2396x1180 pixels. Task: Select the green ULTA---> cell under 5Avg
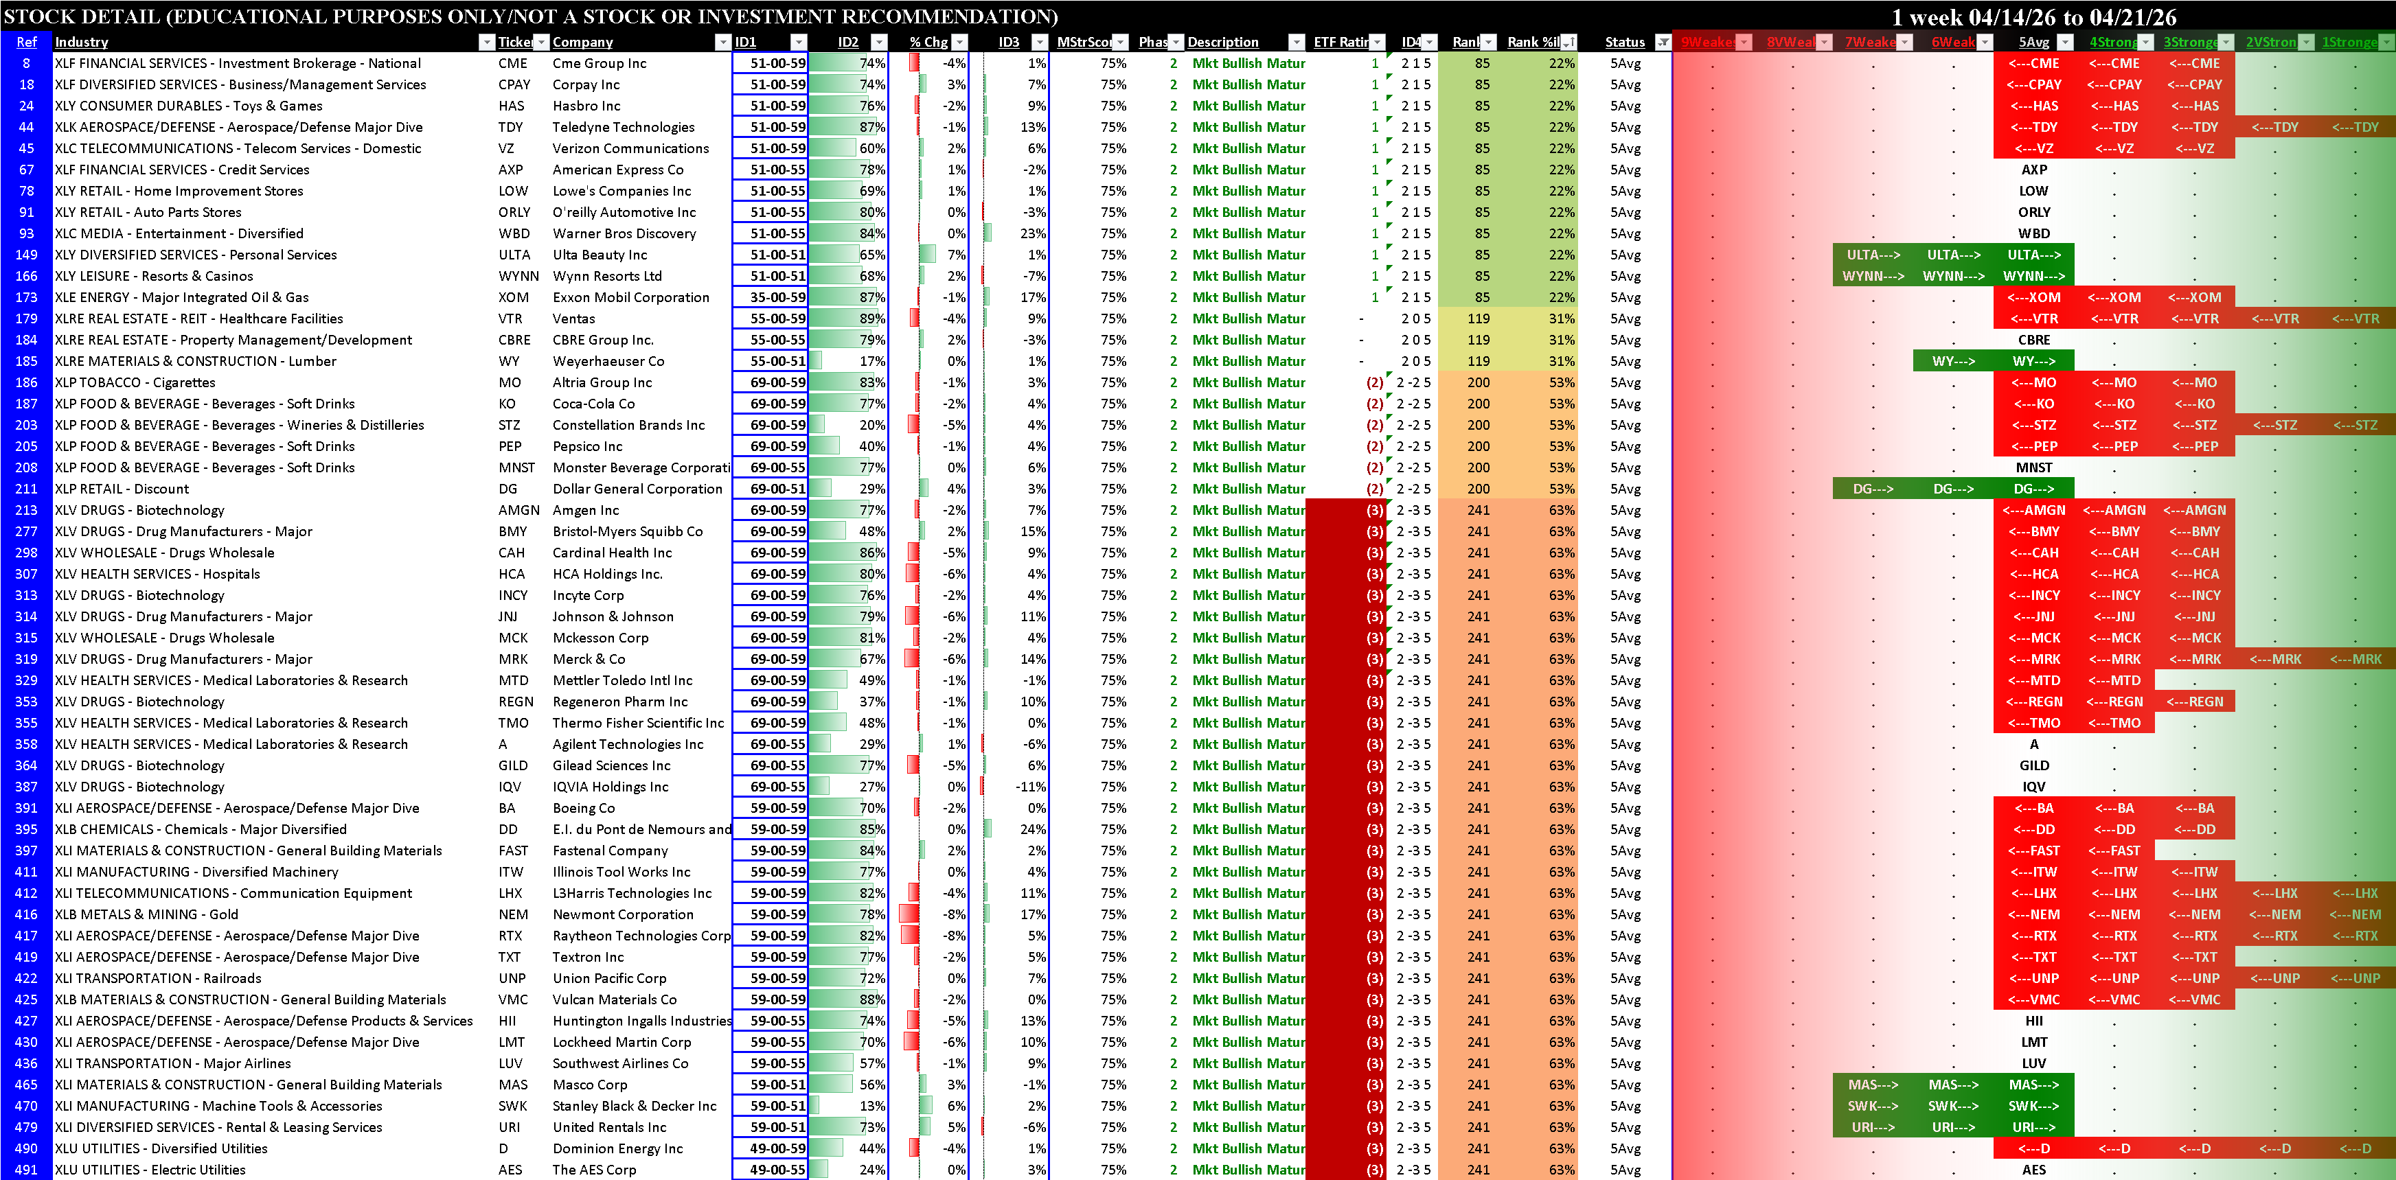[x=2033, y=255]
